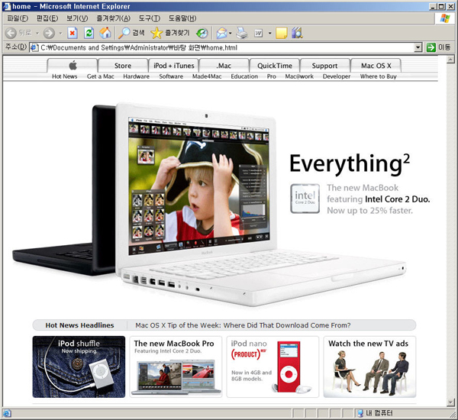
Task: Switch to the Store tab
Action: [x=123, y=66]
